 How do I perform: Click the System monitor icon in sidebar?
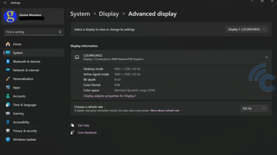8,53
